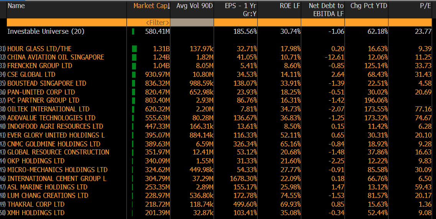Click the 1.31B market cap of Hour Glass
Image resolution: width=436 pixels, height=219 pixels.
point(161,49)
